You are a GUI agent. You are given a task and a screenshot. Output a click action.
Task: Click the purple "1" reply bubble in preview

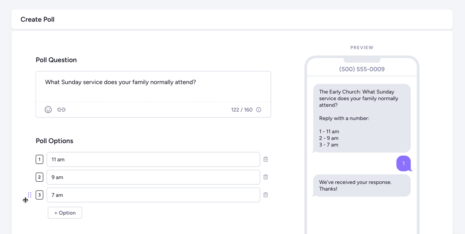click(403, 163)
